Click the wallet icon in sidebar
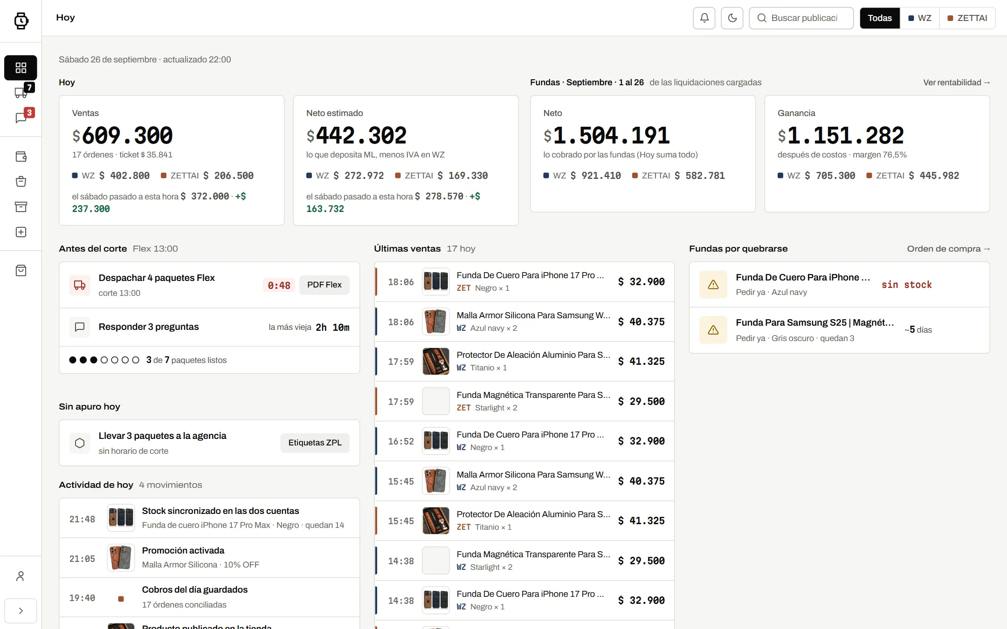The width and height of the screenshot is (1007, 629). point(21,157)
